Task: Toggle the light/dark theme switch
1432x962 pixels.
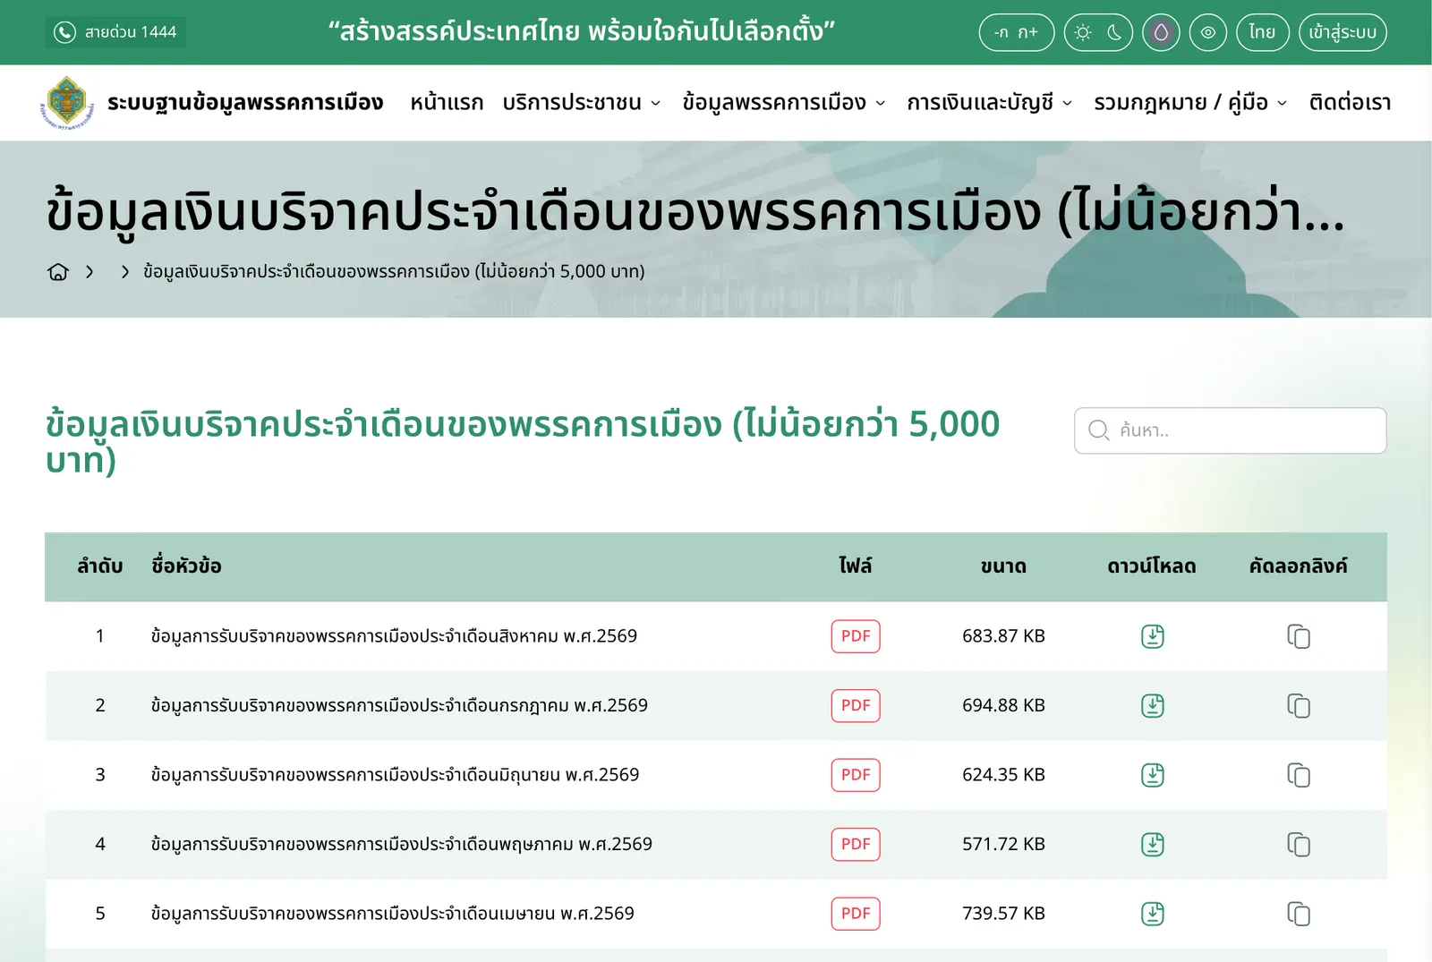Action: (x=1098, y=32)
